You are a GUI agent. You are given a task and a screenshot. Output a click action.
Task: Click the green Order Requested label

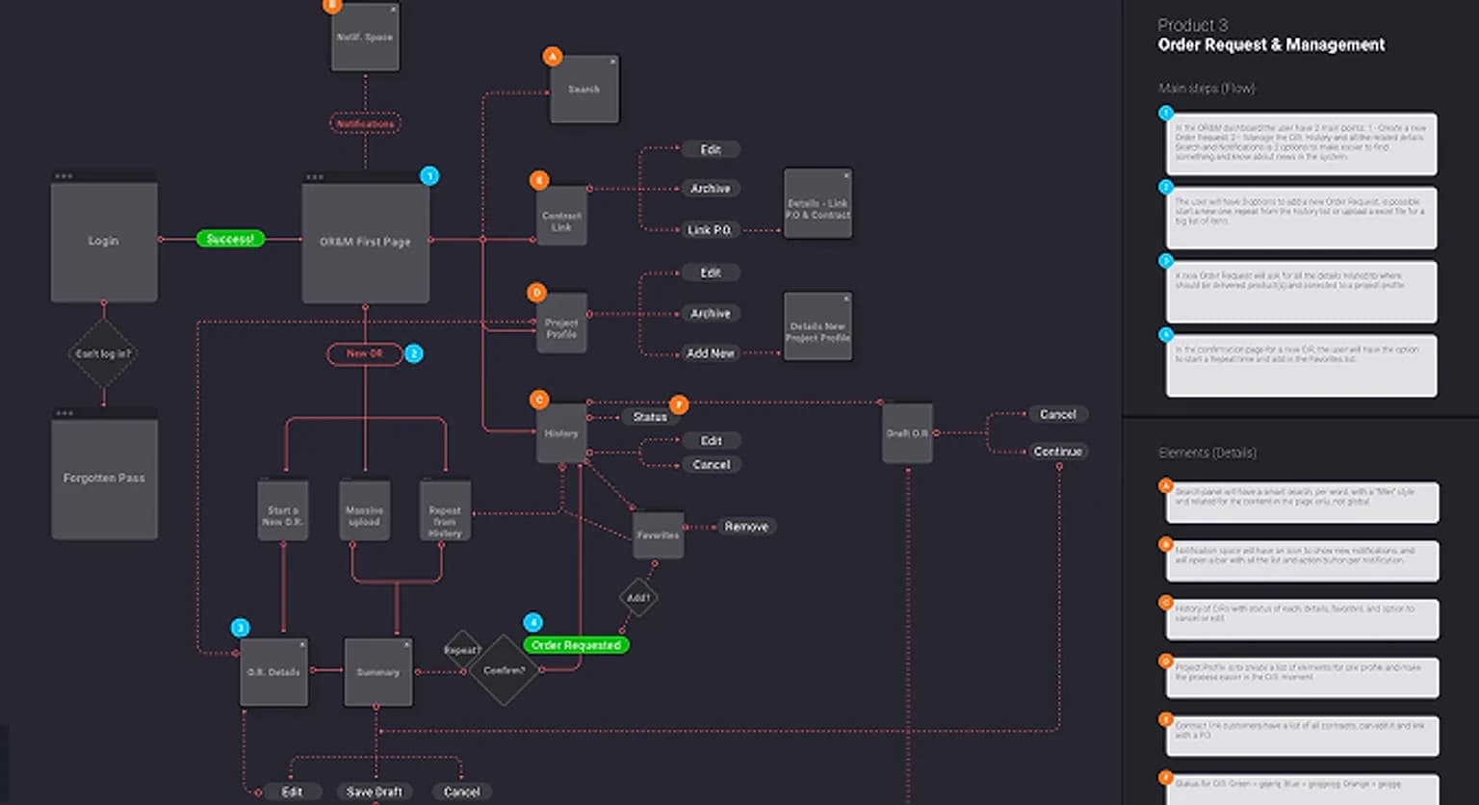pyautogui.click(x=577, y=645)
